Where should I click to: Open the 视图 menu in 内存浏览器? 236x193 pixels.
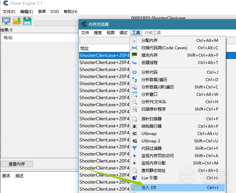(x=111, y=33)
